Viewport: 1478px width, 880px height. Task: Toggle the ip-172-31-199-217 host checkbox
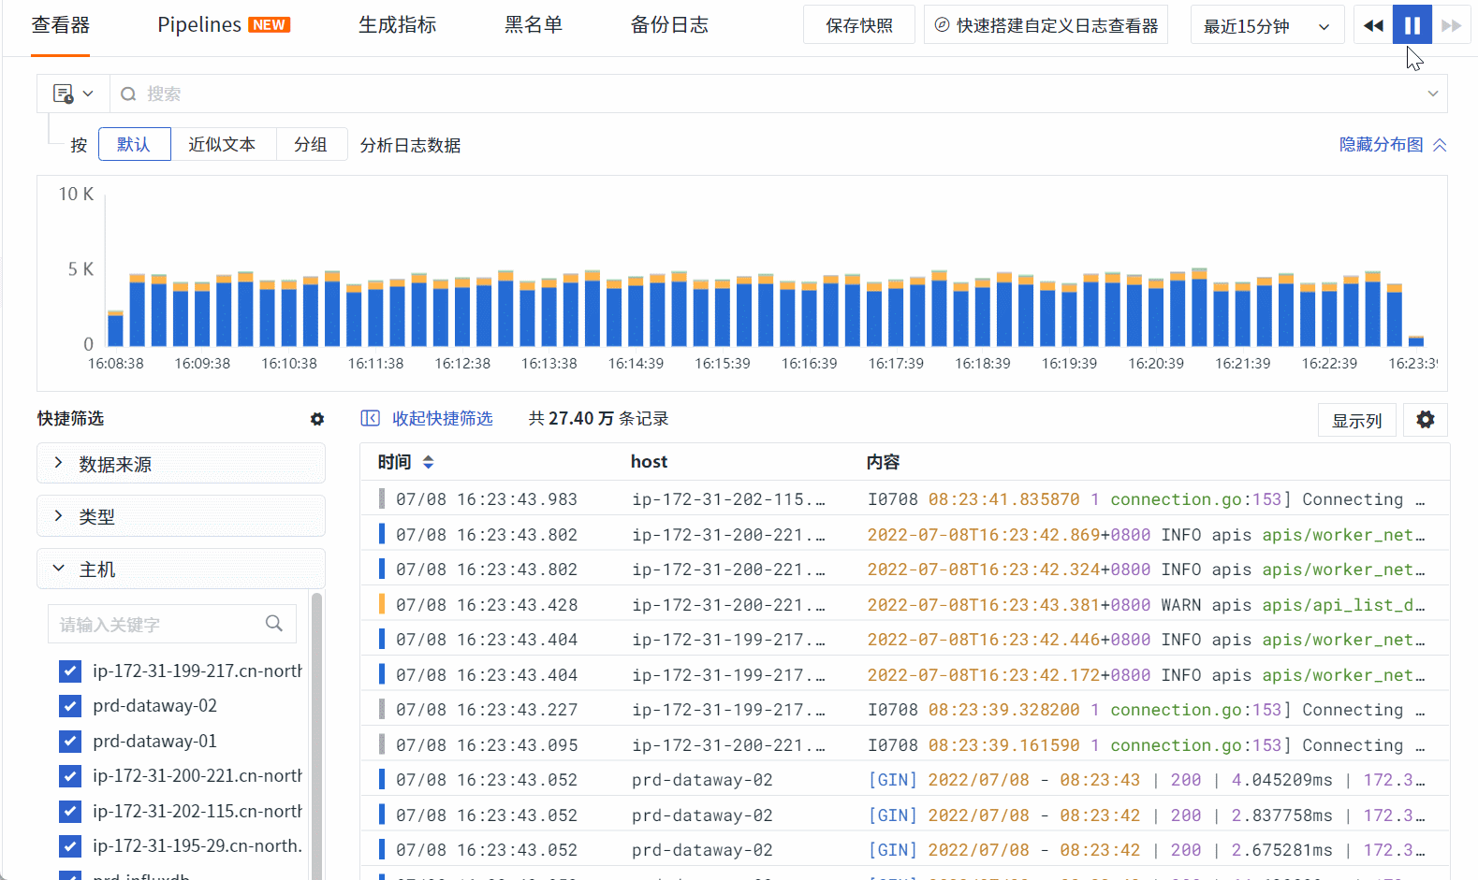tap(70, 671)
